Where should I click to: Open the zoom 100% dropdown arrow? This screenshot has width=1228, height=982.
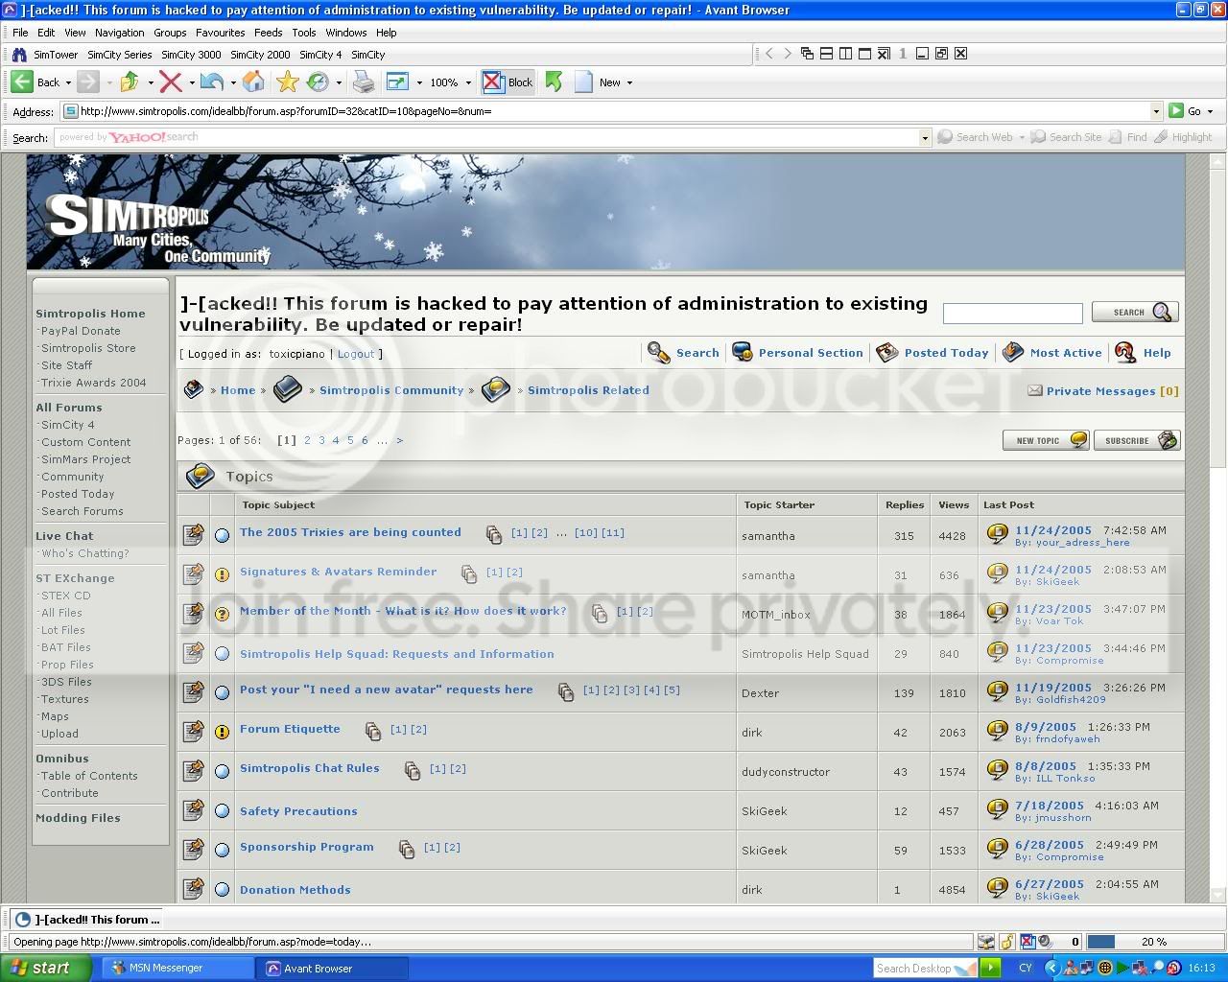pos(468,82)
